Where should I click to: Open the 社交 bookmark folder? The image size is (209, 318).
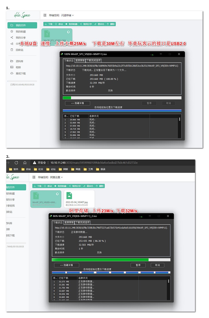point(39,169)
